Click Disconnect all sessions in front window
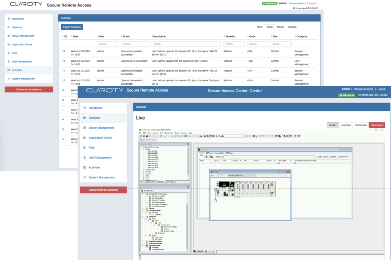 pyautogui.click(x=103, y=190)
